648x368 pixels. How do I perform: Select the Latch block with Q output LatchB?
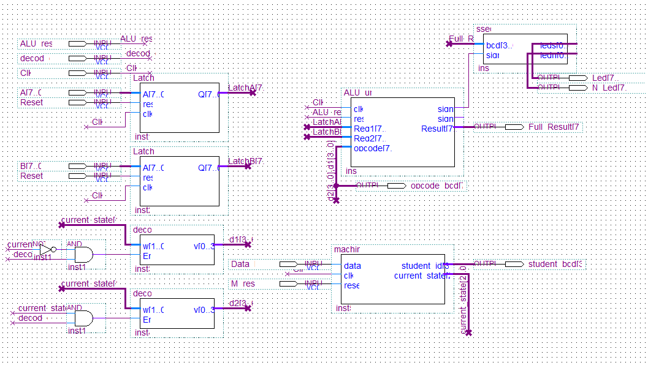[180, 181]
